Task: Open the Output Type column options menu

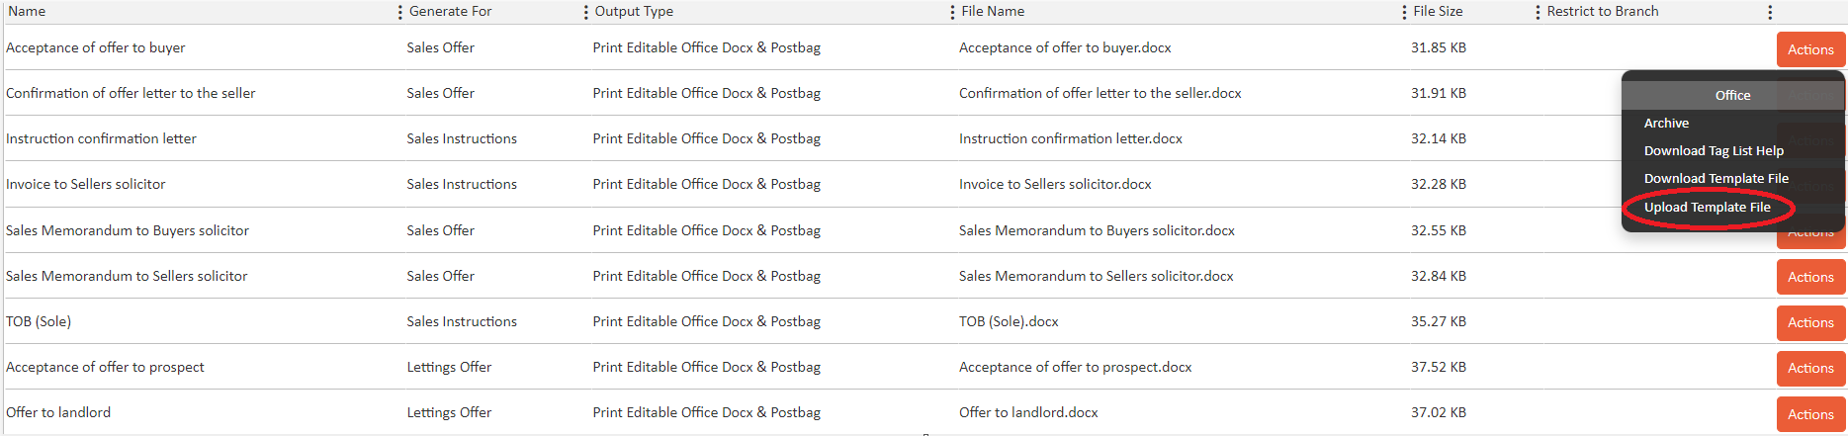Action: coord(952,12)
